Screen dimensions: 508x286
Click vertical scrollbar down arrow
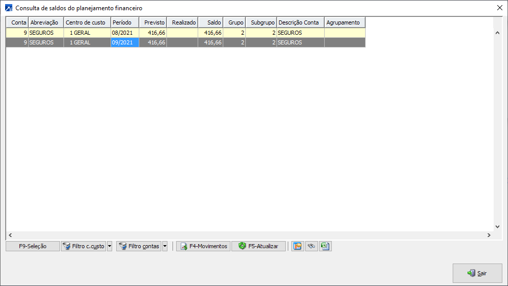click(x=497, y=227)
